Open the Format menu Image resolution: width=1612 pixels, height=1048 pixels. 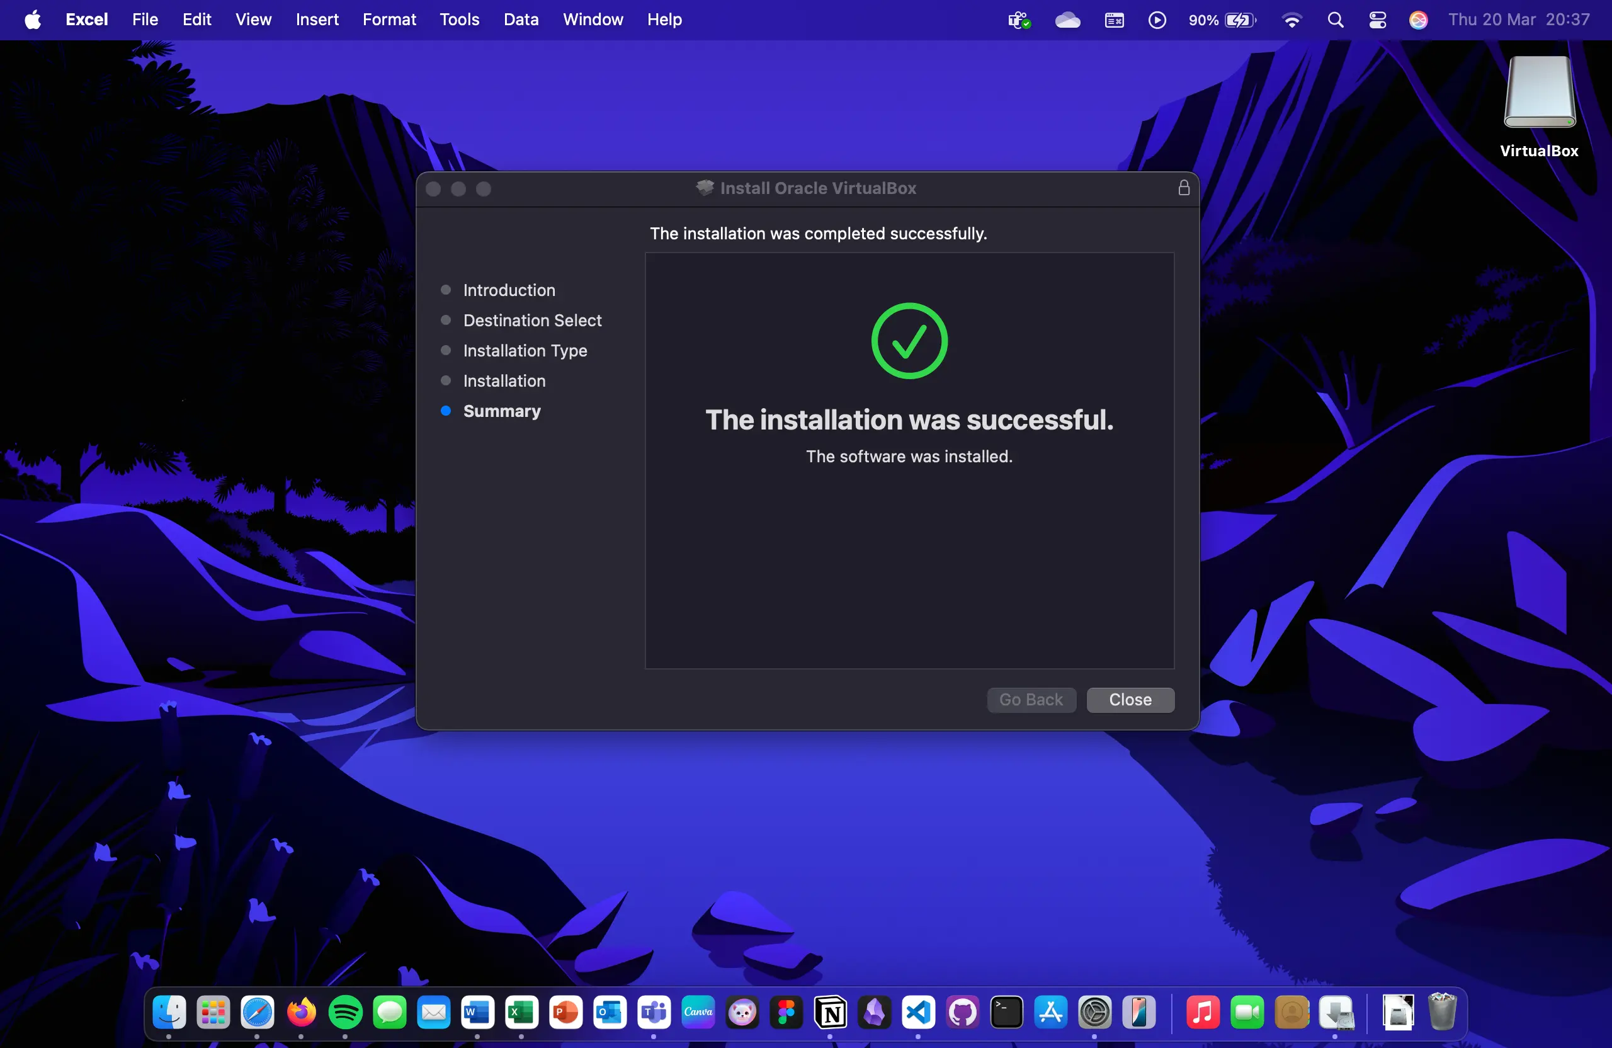point(389,20)
